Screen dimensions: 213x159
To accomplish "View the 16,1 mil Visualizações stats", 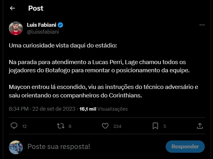I will (104, 109).
